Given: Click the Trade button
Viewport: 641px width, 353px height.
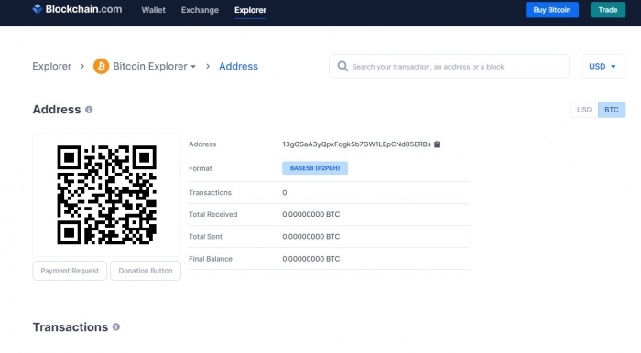Looking at the screenshot, I should click(x=608, y=10).
